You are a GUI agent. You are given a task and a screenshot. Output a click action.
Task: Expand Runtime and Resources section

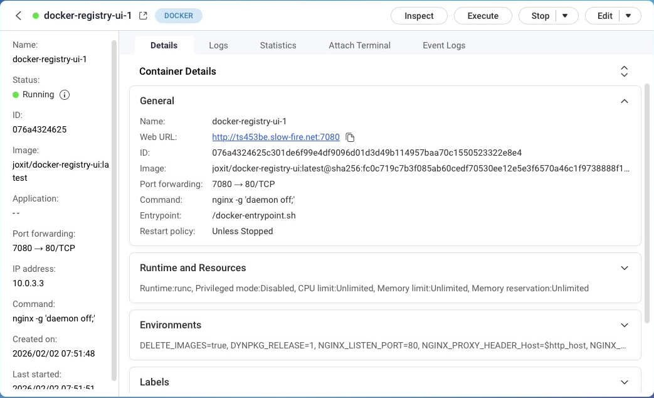coord(624,268)
